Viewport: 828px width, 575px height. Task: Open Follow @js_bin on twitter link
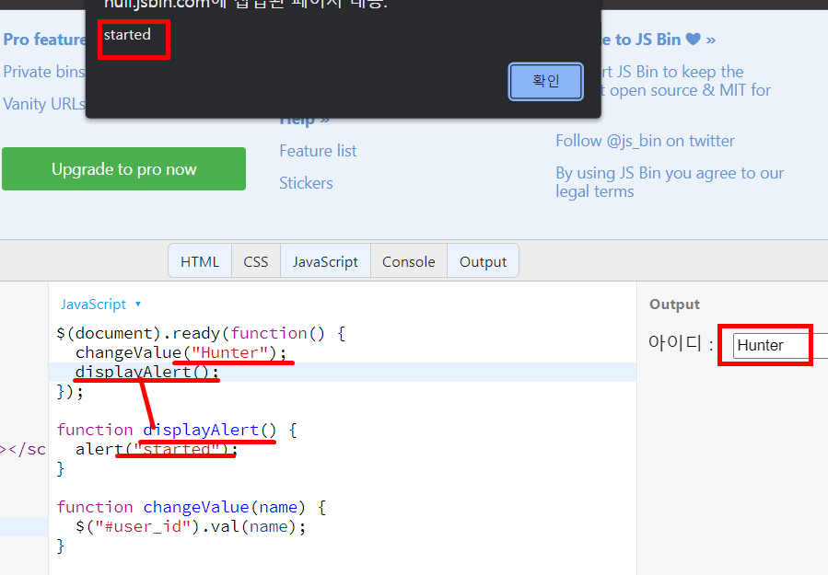coord(645,141)
